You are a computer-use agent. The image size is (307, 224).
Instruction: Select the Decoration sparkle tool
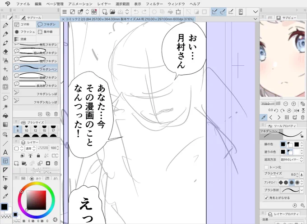tap(5, 69)
